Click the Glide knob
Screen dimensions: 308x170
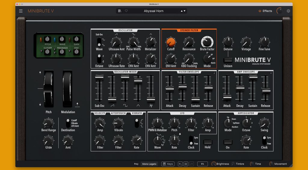48,140
